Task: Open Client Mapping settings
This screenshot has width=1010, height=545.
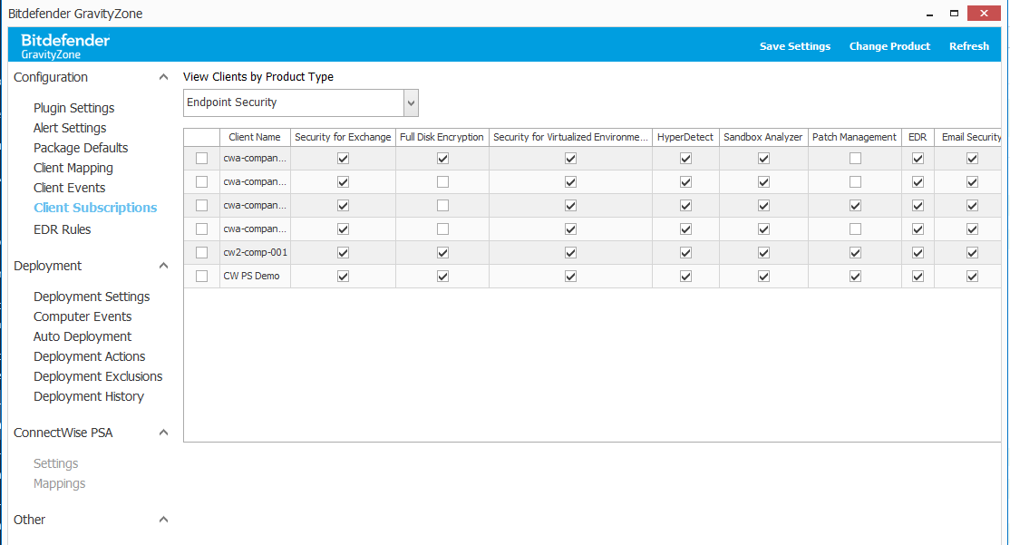Action: click(73, 167)
